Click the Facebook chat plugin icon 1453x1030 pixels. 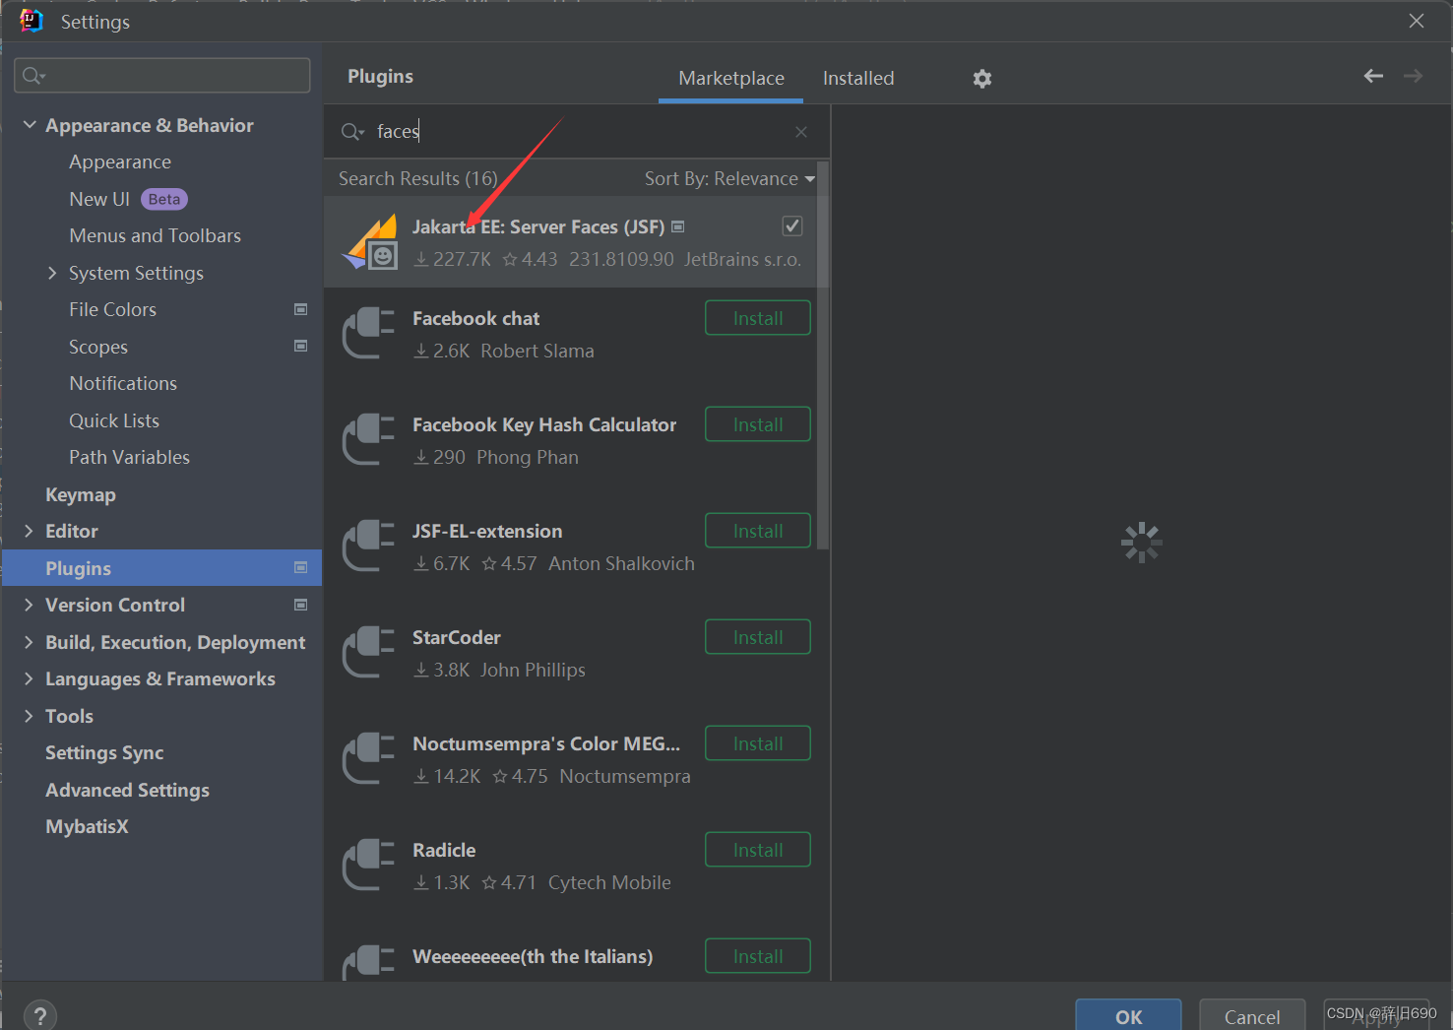368,333
